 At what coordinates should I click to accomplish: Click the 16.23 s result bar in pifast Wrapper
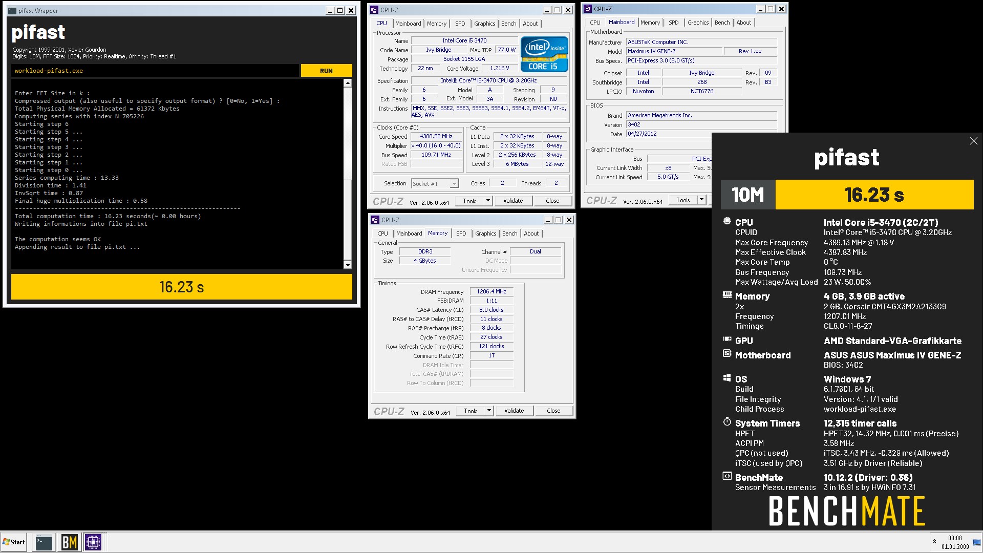[x=181, y=287]
